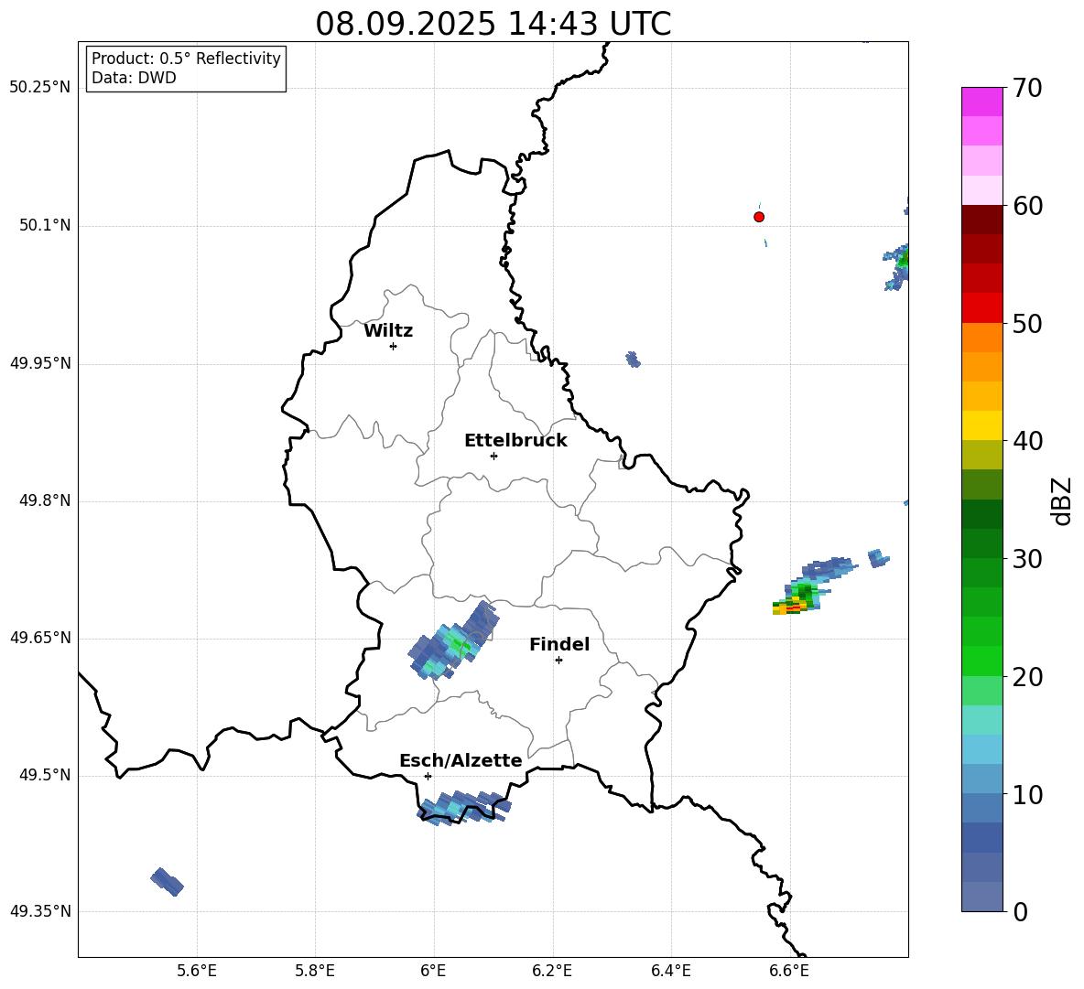
Task: Click the light blue colorbar segment above 10
Action: click(x=982, y=779)
